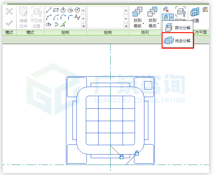
Task: Select the Partial Ellipse draw tool
Action: click(56, 25)
